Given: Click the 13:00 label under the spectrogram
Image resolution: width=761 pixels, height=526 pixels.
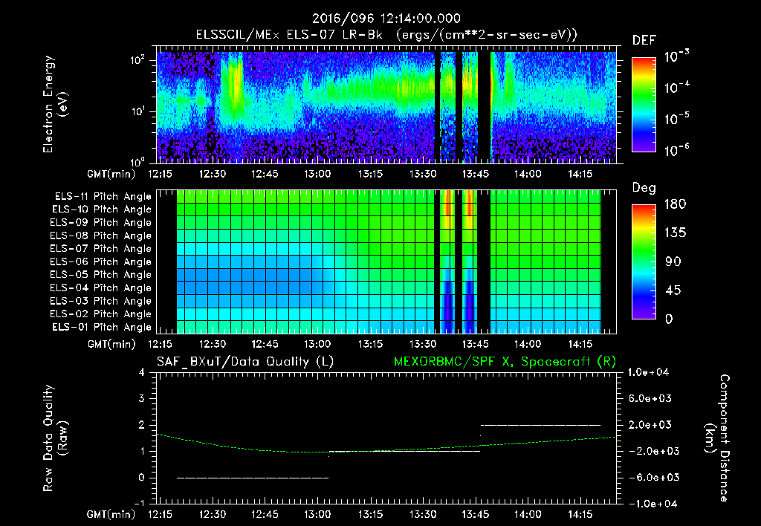Looking at the screenshot, I should [x=317, y=174].
